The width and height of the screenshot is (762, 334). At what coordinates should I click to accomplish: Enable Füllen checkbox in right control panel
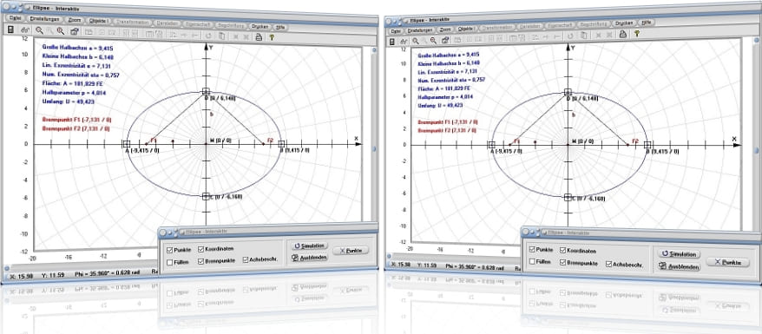pyautogui.click(x=532, y=261)
